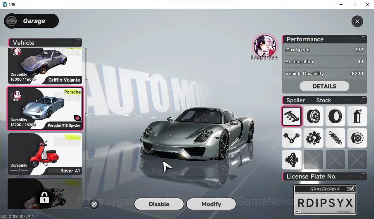Click the Vehicle Durability value 18200
This screenshot has height=219, width=374.
[356, 74]
